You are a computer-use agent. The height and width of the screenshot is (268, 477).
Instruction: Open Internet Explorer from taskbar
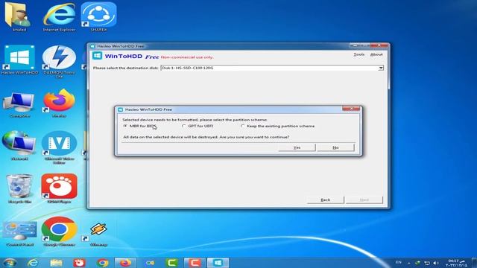click(x=33, y=263)
